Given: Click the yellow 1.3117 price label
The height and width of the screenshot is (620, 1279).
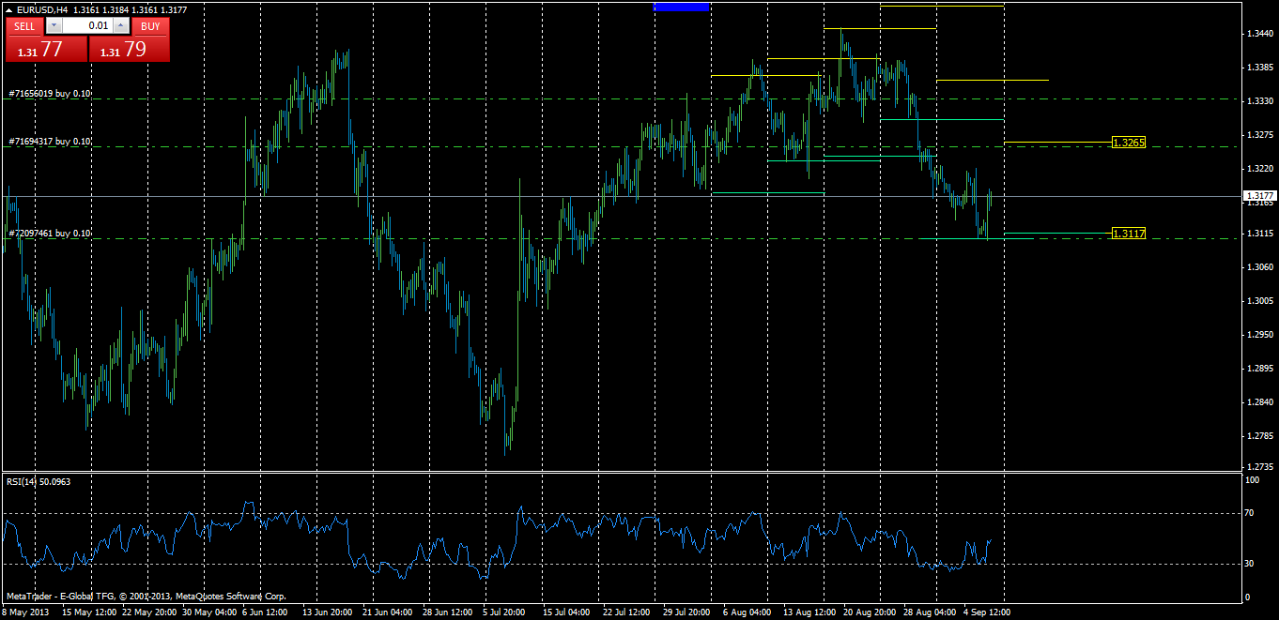Looking at the screenshot, I should pos(1128,234).
